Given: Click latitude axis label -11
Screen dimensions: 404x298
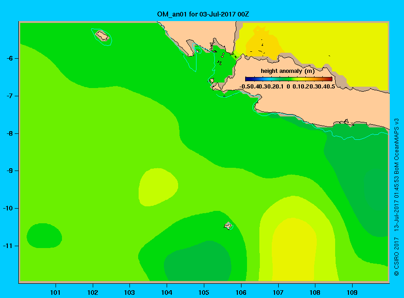Looking at the screenshot, I should 8,246.
